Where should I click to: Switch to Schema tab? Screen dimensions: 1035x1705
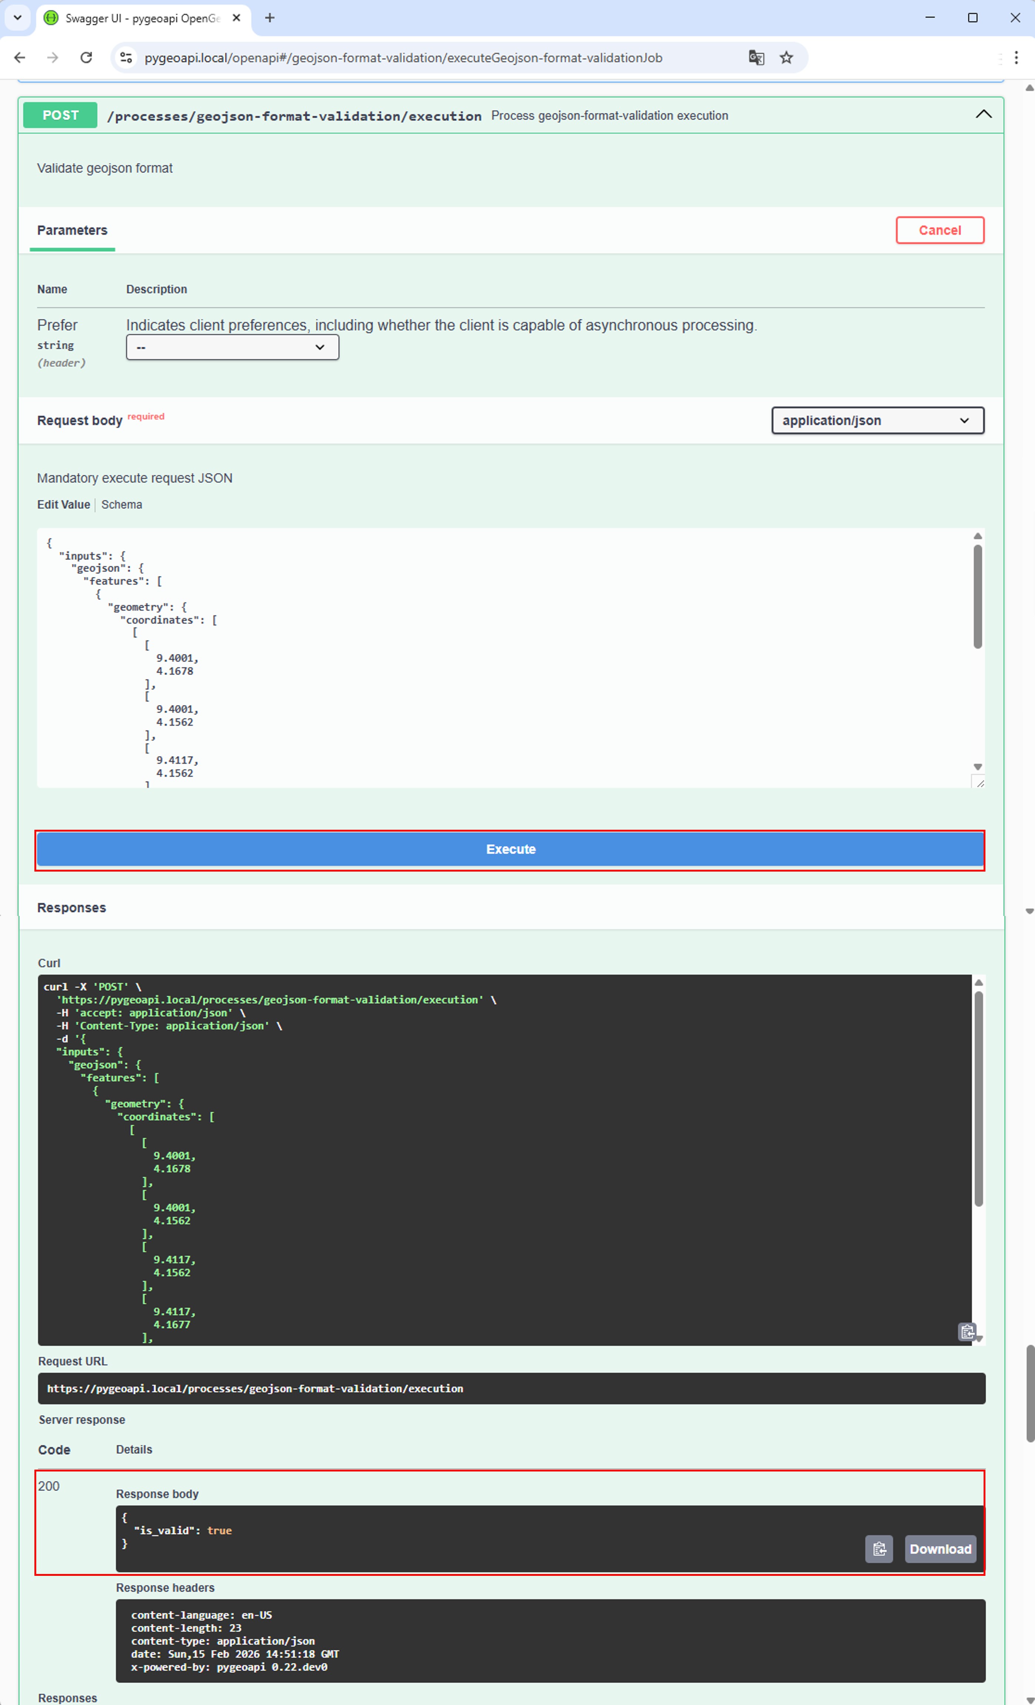(x=122, y=504)
